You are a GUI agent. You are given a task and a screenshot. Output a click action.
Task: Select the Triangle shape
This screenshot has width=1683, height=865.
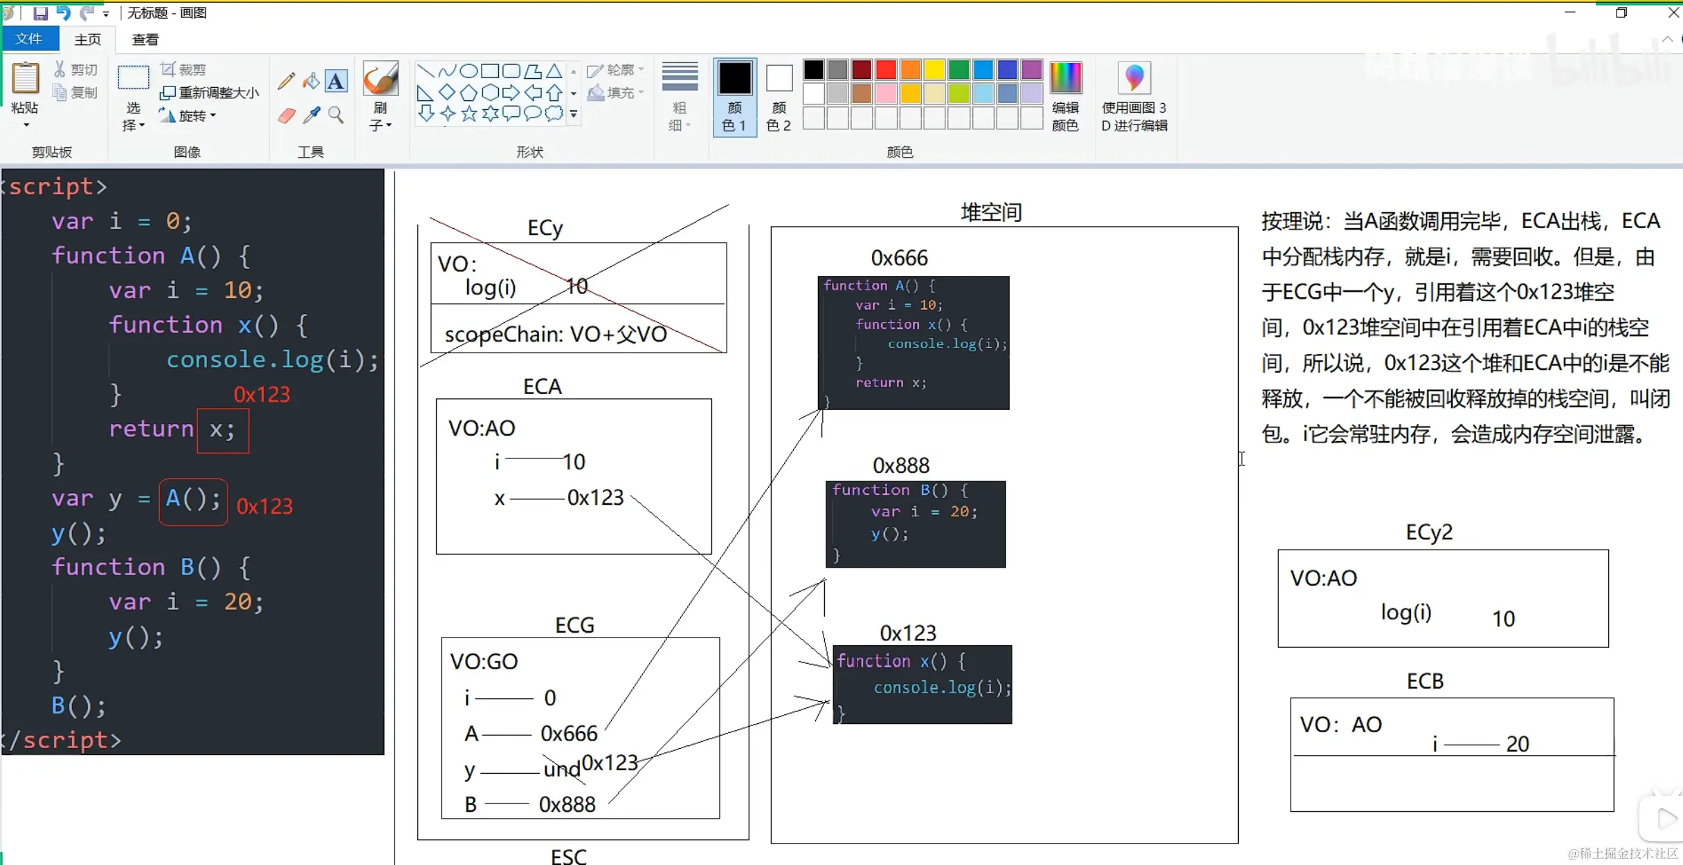click(554, 71)
